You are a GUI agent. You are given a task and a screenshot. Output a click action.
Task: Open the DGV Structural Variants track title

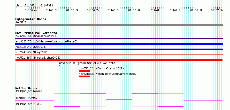pos(36,33)
